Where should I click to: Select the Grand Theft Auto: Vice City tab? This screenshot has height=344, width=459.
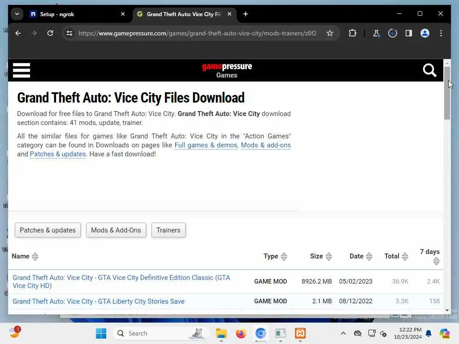click(183, 14)
